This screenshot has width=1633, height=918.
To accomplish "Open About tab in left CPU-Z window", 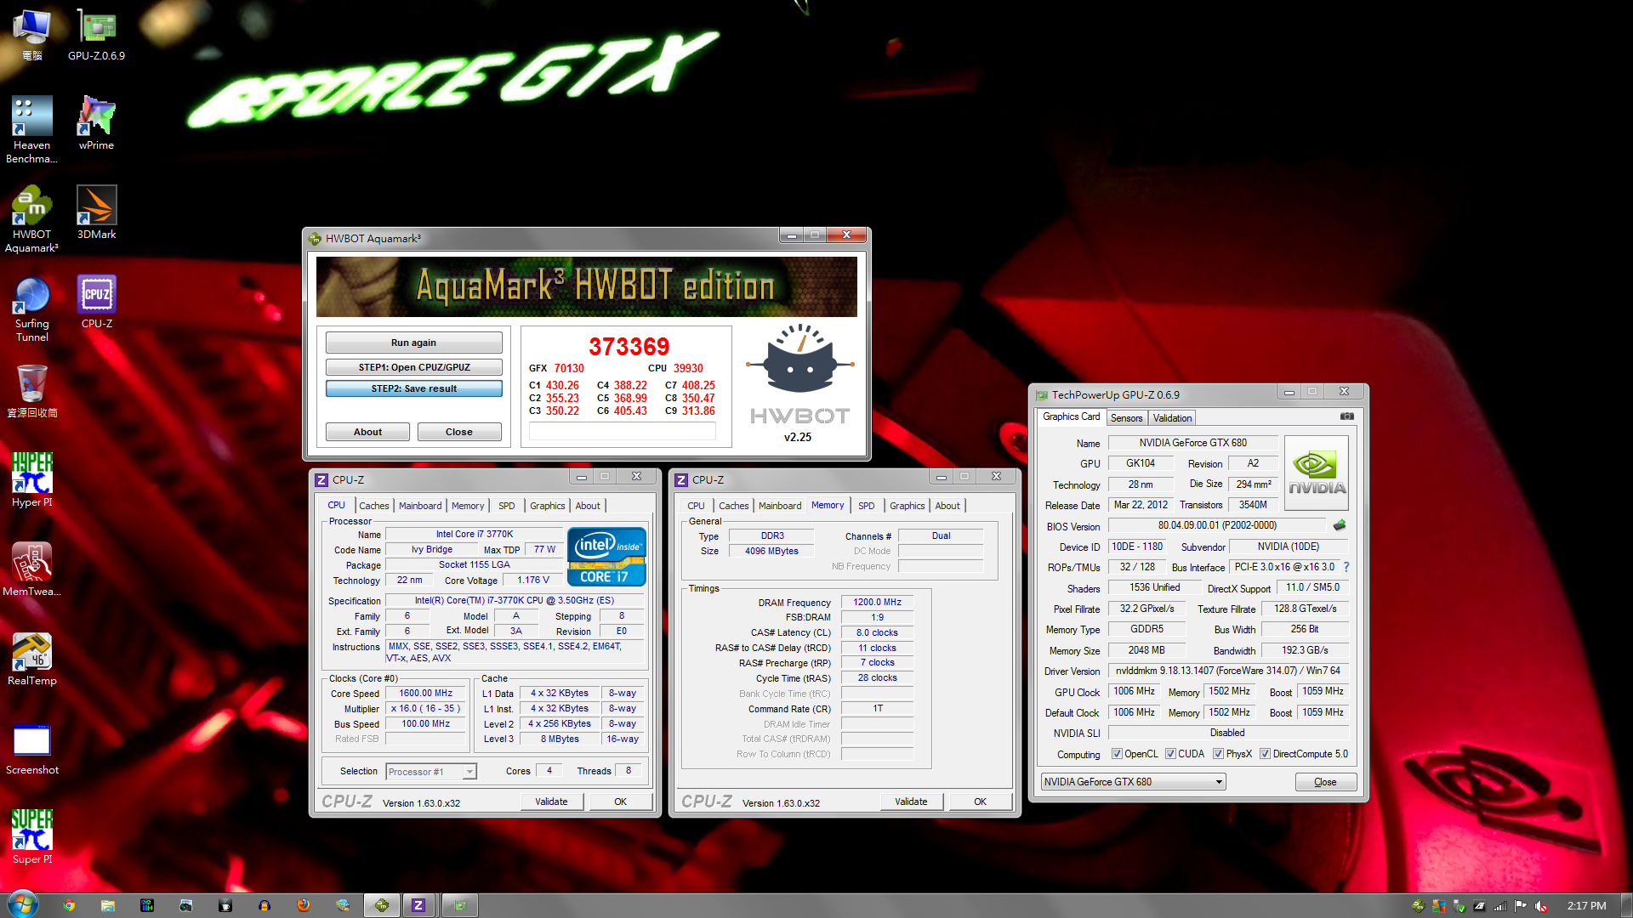I will (x=588, y=506).
